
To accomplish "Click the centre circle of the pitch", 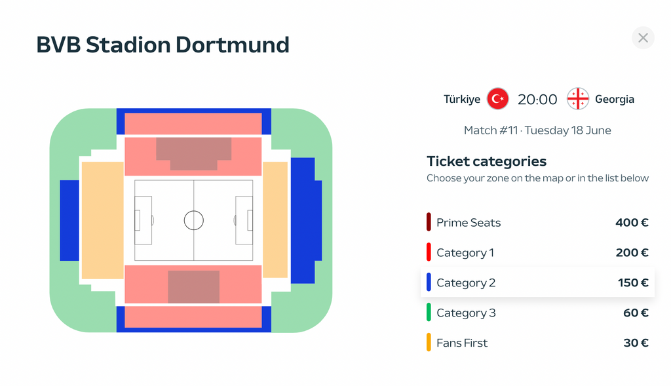I will point(193,220).
